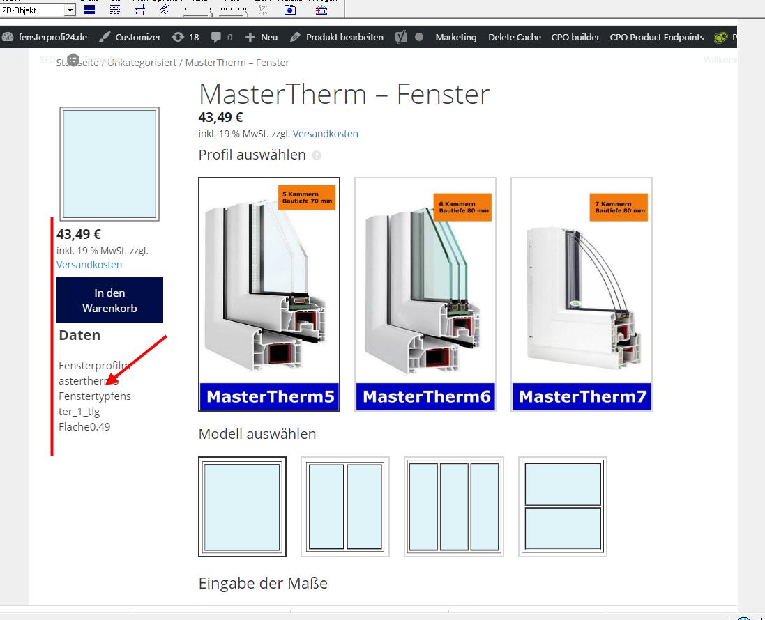Click the Daten heading in sidebar

(x=79, y=335)
